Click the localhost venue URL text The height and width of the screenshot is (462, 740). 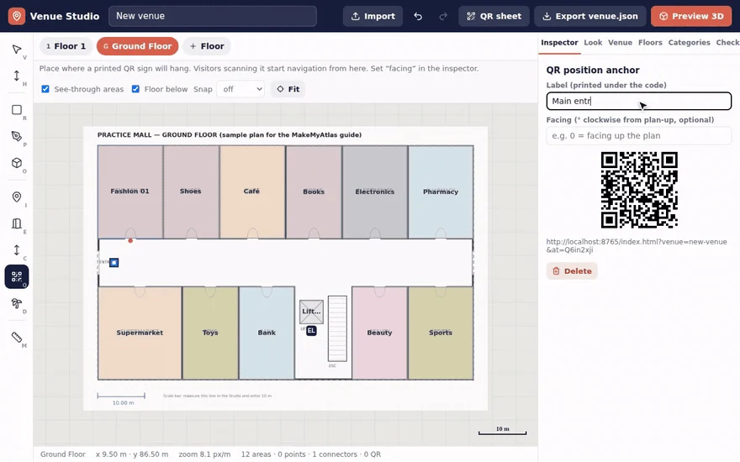(637, 245)
